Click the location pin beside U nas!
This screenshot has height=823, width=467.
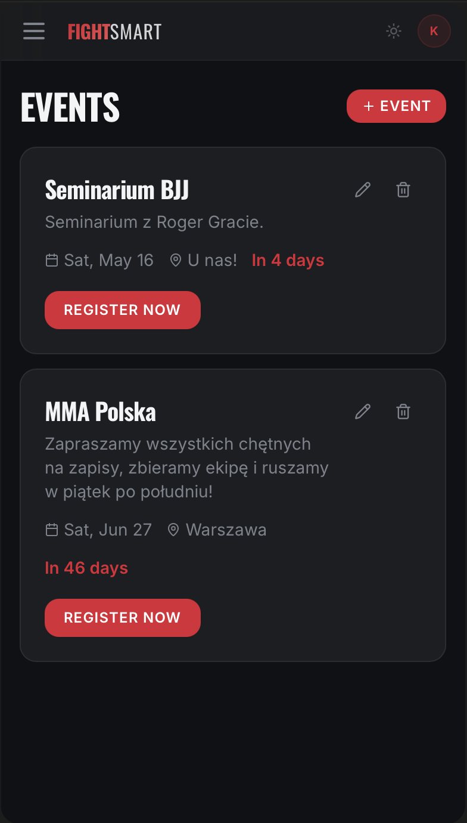pos(176,261)
